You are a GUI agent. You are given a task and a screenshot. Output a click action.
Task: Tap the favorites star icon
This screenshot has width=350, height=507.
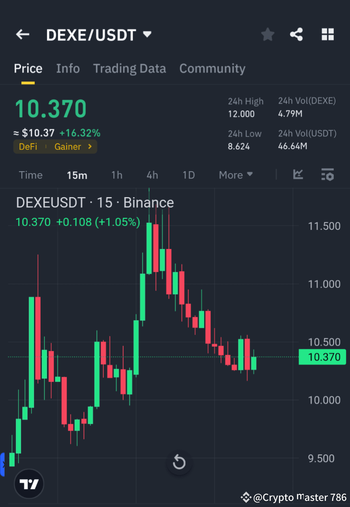click(267, 34)
